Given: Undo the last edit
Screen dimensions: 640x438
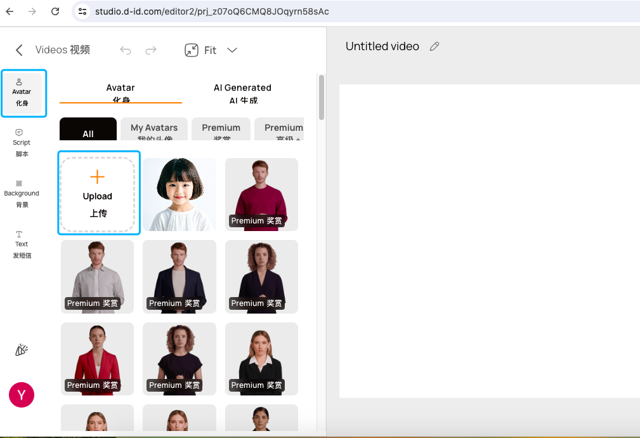Looking at the screenshot, I should point(126,50).
